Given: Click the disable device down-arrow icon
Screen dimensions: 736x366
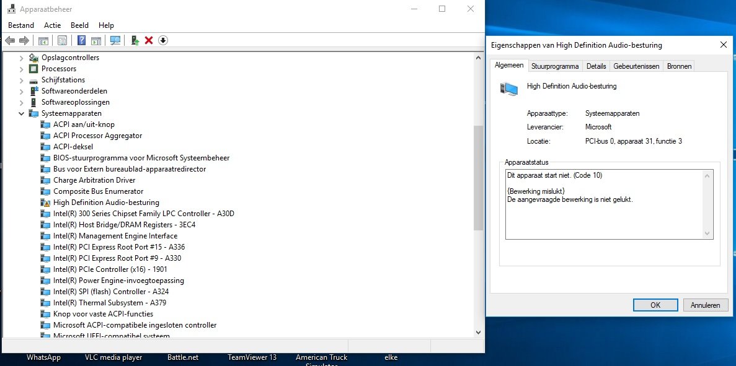Looking at the screenshot, I should (163, 41).
